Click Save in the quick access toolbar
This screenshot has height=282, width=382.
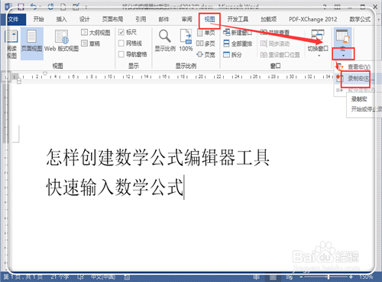[x=21, y=6]
